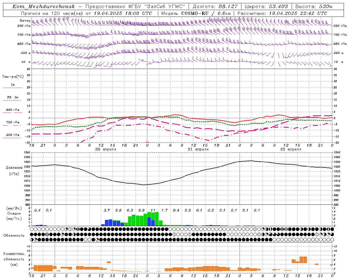Select the 'Предоставлено ФГБУ "ЗапСиб УГМС"' provider text
This screenshot has width=348, height=278.
coord(135,7)
